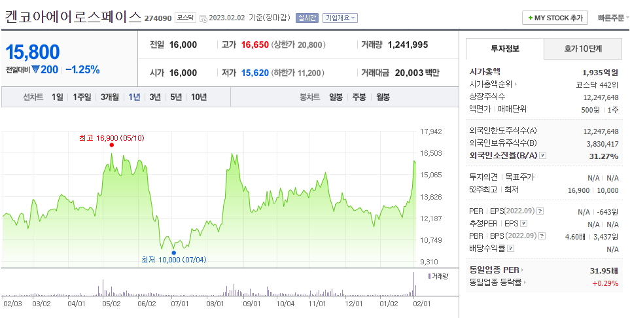Open the 기업개요 dropdown
Screen dimensions: 630x318
(x=340, y=18)
